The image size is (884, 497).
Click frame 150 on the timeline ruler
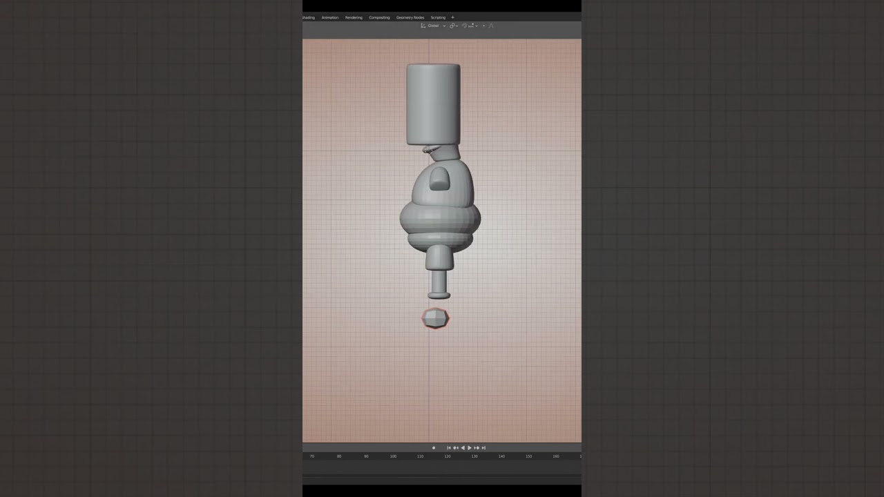click(x=528, y=456)
